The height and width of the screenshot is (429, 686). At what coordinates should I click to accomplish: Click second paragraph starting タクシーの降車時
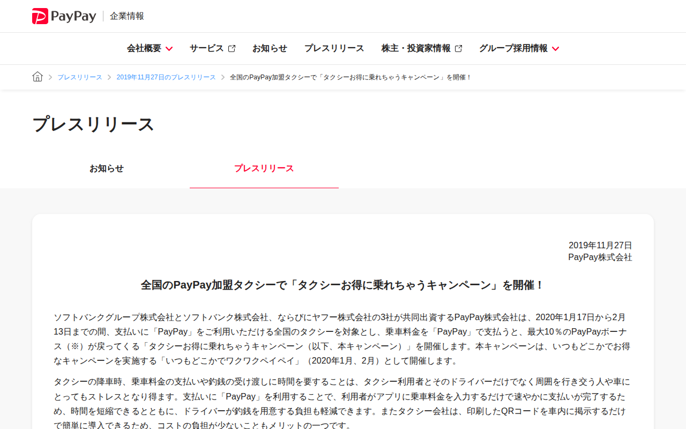point(343,404)
